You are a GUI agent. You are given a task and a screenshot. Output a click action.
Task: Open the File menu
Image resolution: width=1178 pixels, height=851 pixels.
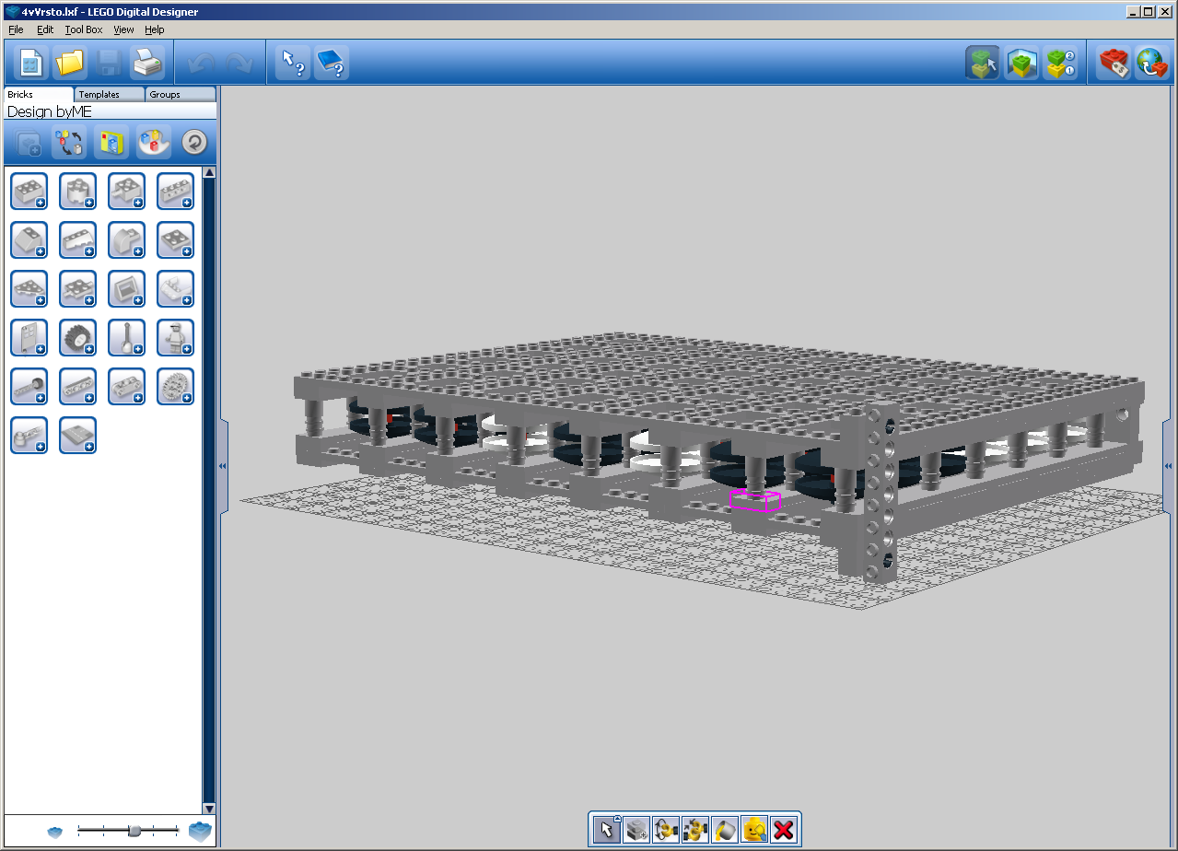click(x=16, y=29)
